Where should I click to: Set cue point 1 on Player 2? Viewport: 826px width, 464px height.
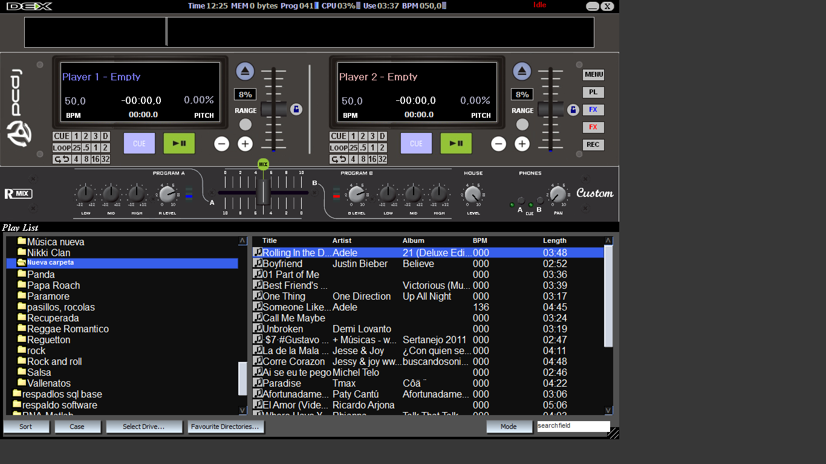(354, 136)
